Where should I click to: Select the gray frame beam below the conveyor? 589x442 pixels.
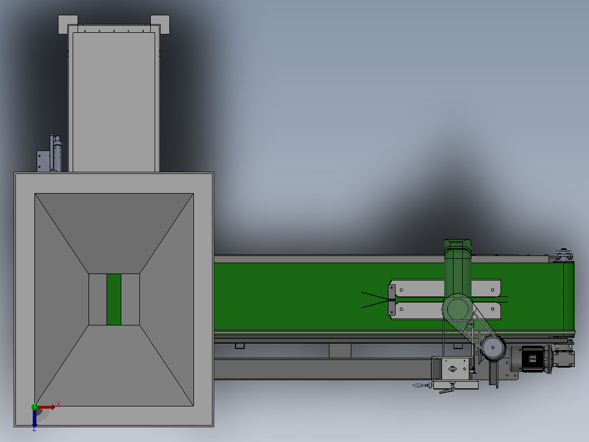(x=323, y=369)
